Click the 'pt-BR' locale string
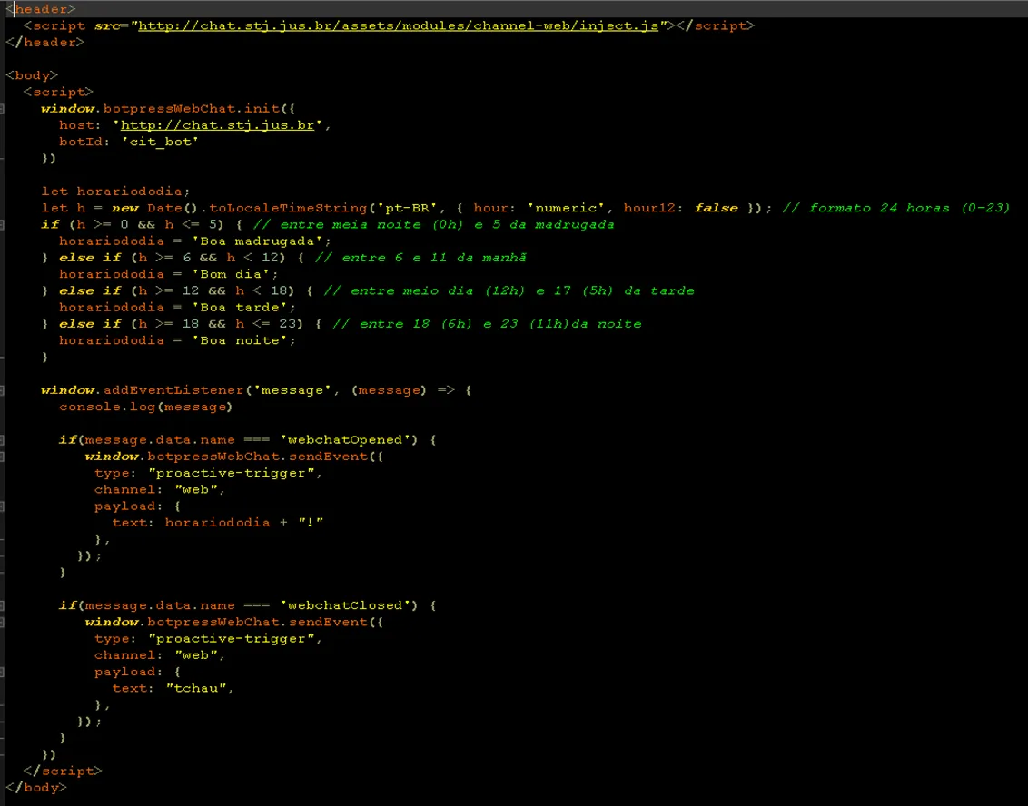1028x806 pixels. [x=407, y=208]
